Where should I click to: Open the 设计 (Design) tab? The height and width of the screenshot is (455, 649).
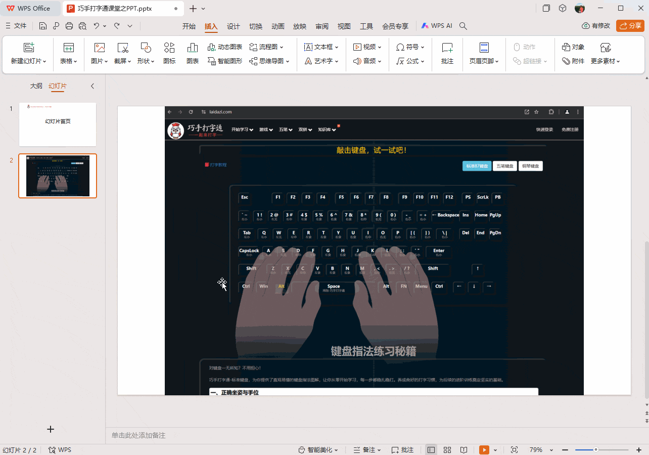click(234, 26)
